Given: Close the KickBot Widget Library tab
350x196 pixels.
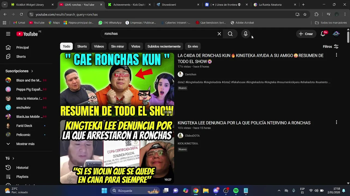Looking at the screenshot, I should tap(53, 5).
